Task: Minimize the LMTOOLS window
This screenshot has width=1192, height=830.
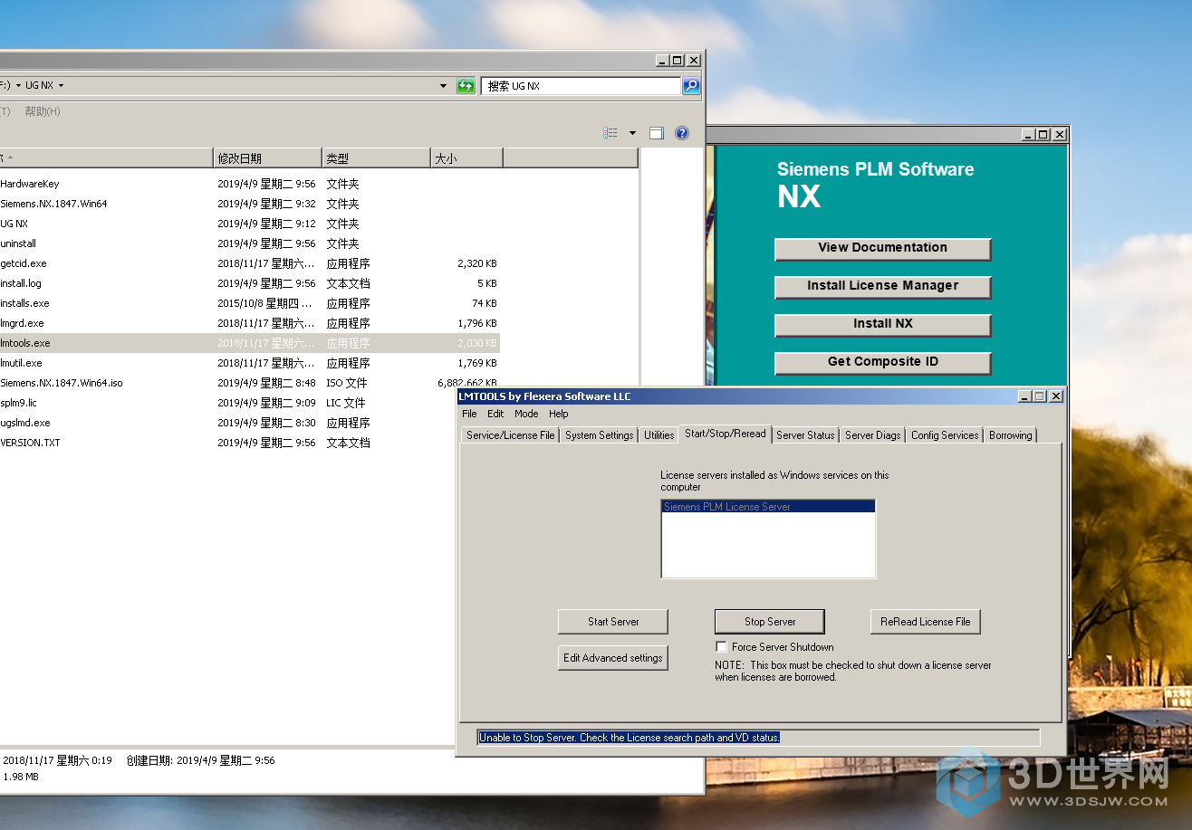Action: point(1024,396)
